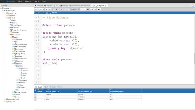Click the Clear/Edit toolbar icon

coord(92,9)
